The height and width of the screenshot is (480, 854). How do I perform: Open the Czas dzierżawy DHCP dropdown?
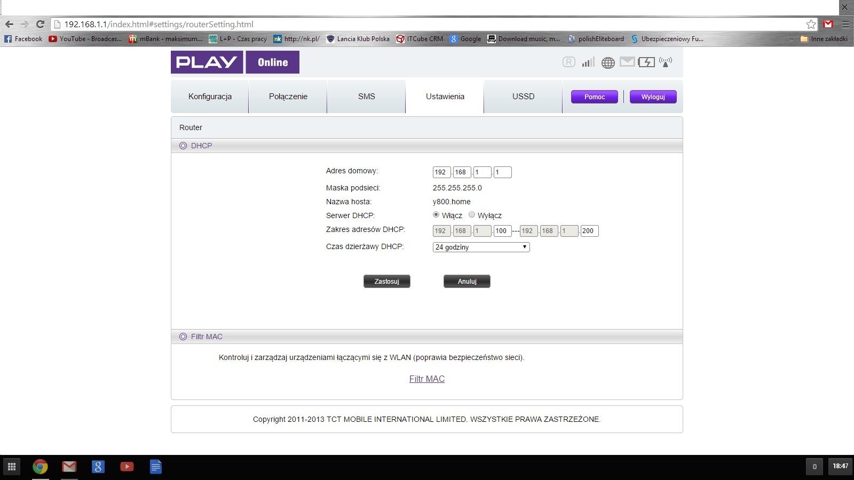pos(525,247)
